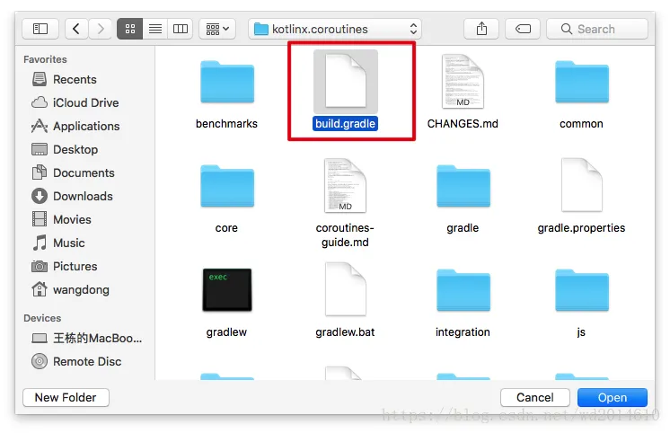Open Recents in the sidebar
This screenshot has height=433, width=670.
(x=65, y=80)
